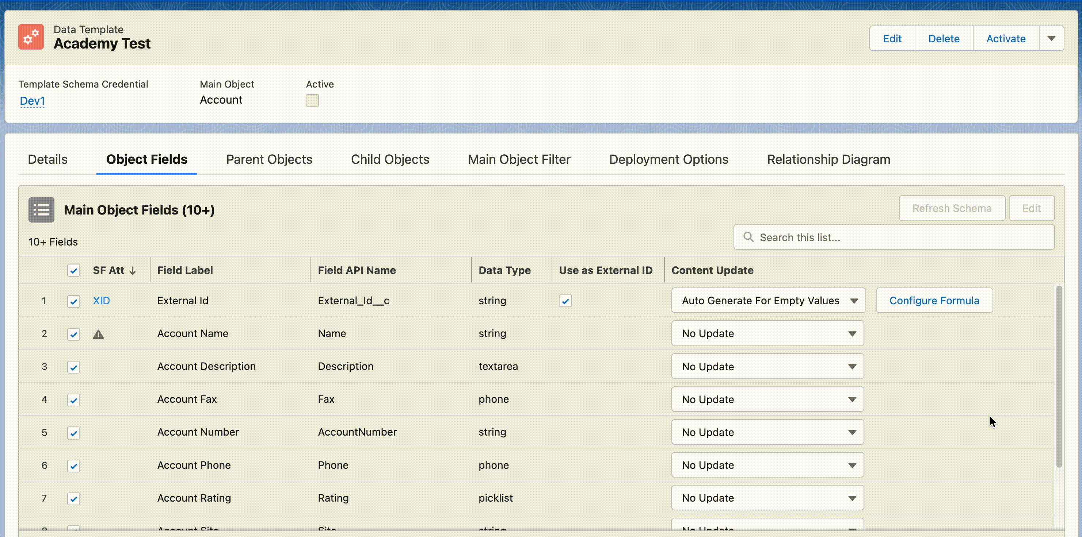This screenshot has height=537, width=1082.
Task: Click the Configure Formula button
Action: click(934, 300)
